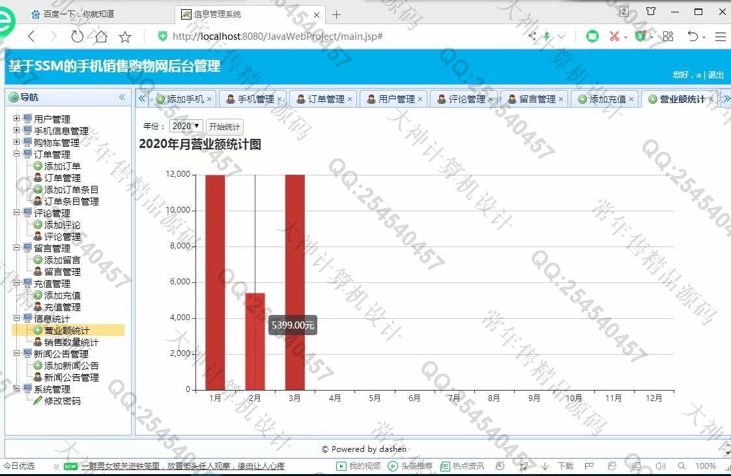Close the 信息管理系统 browser tab
This screenshot has width=731, height=476.
tap(317, 15)
